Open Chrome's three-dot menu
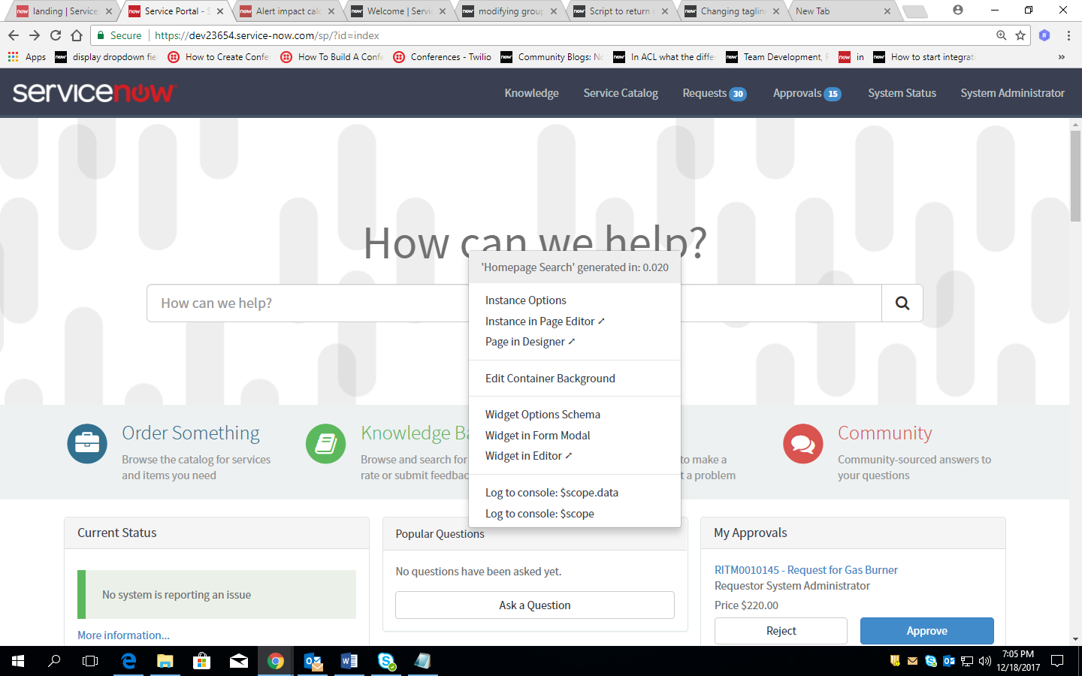The width and height of the screenshot is (1082, 676). (x=1068, y=35)
